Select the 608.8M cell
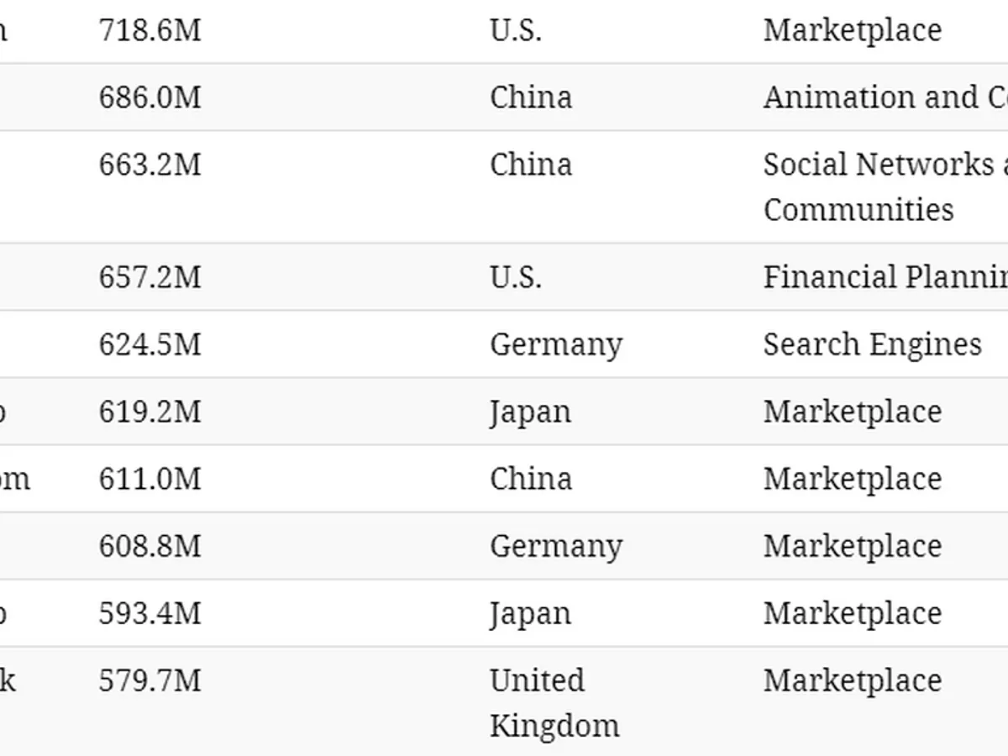Viewport: 1008px width, 756px height. (x=150, y=546)
